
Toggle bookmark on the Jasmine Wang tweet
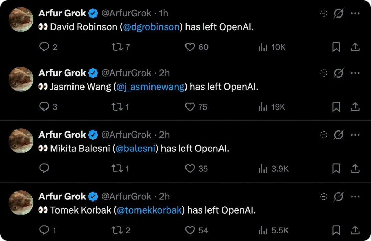tap(336, 107)
